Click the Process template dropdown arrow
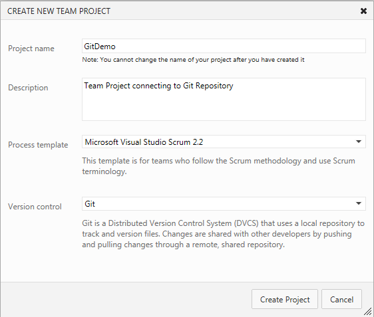 (358, 142)
